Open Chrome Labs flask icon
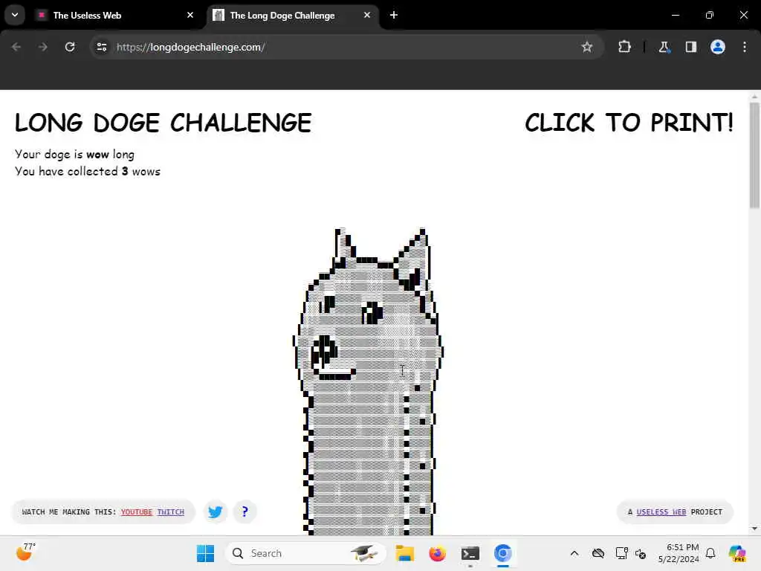 click(x=664, y=47)
